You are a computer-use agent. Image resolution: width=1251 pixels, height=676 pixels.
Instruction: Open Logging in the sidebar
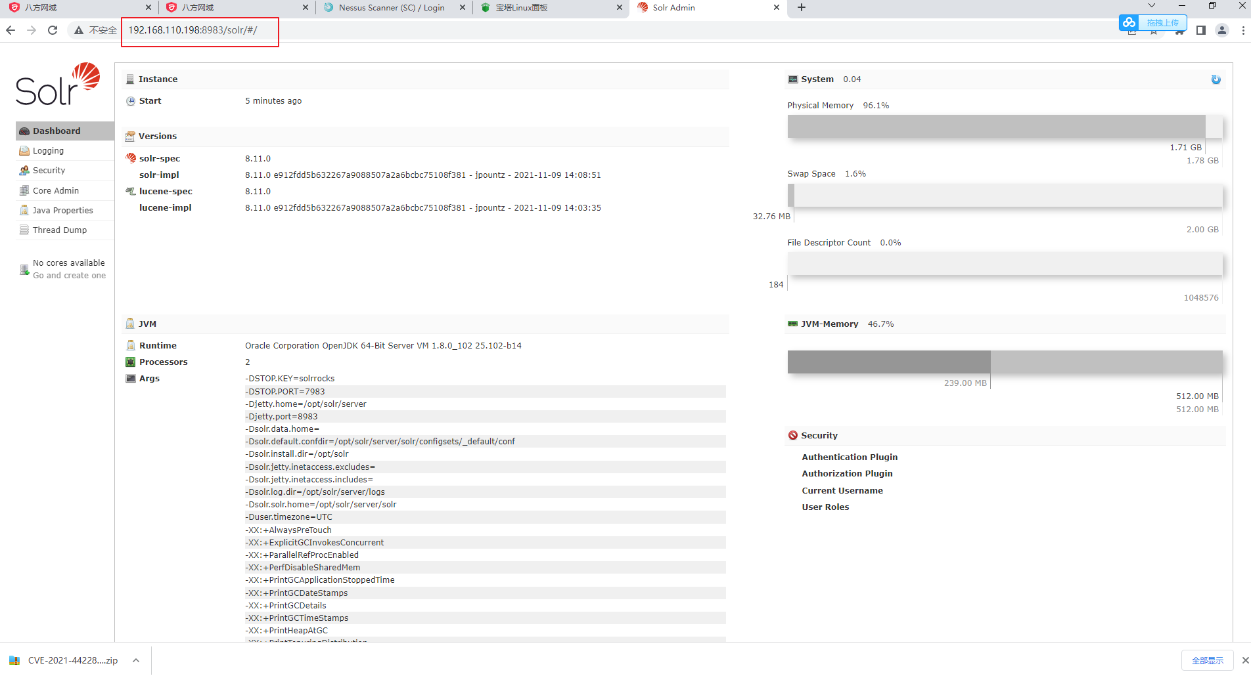coord(48,151)
